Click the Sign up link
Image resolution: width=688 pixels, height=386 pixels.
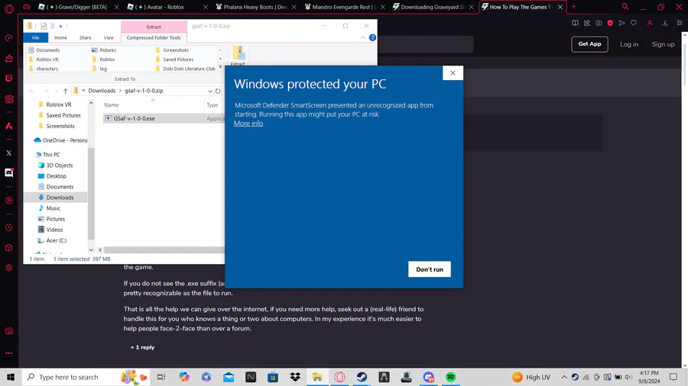tap(663, 44)
